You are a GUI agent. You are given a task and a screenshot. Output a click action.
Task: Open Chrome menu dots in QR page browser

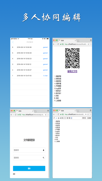(x=91, y=44)
